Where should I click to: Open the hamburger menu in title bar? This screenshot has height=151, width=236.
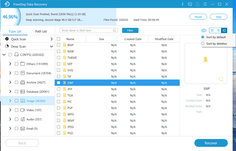[x=205, y=4]
